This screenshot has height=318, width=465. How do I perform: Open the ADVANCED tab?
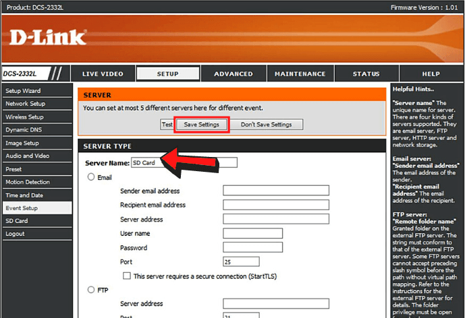pyautogui.click(x=234, y=73)
